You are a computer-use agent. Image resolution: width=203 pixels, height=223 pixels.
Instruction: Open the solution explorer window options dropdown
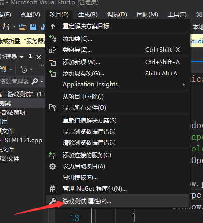click(22, 57)
